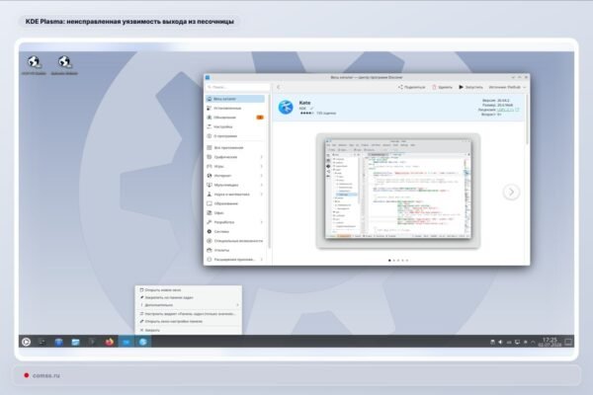Choose Закрыть in context menu

point(189,331)
